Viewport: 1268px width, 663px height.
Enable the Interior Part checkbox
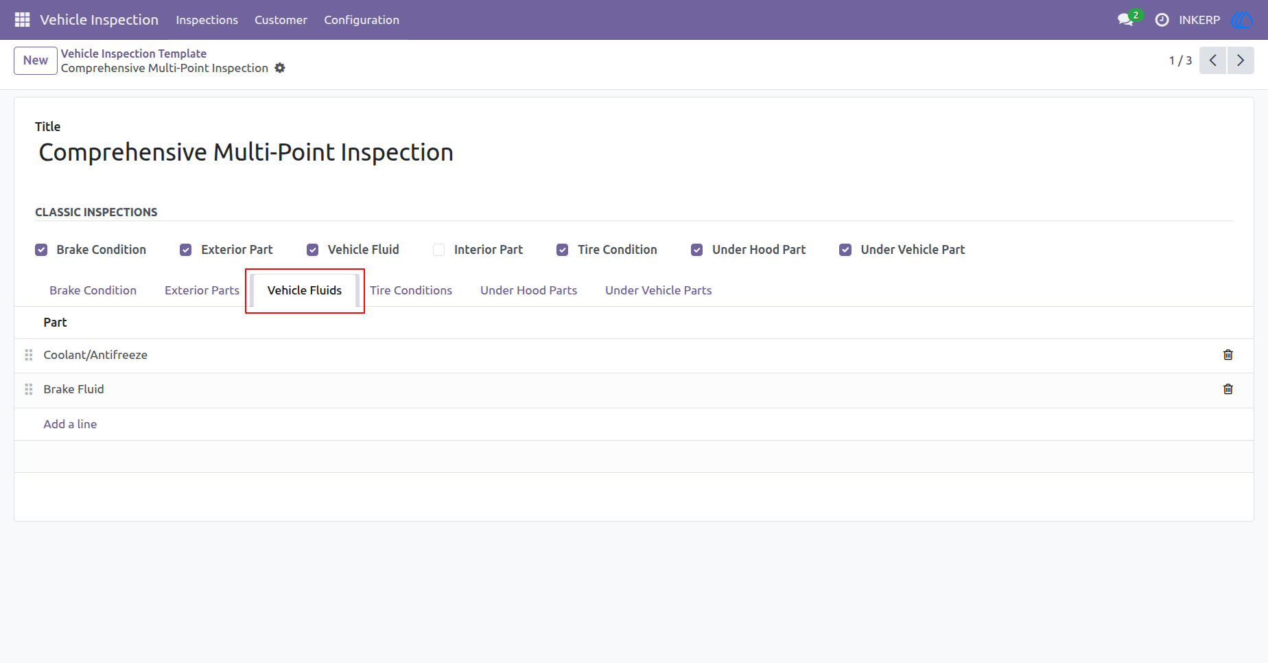(438, 250)
